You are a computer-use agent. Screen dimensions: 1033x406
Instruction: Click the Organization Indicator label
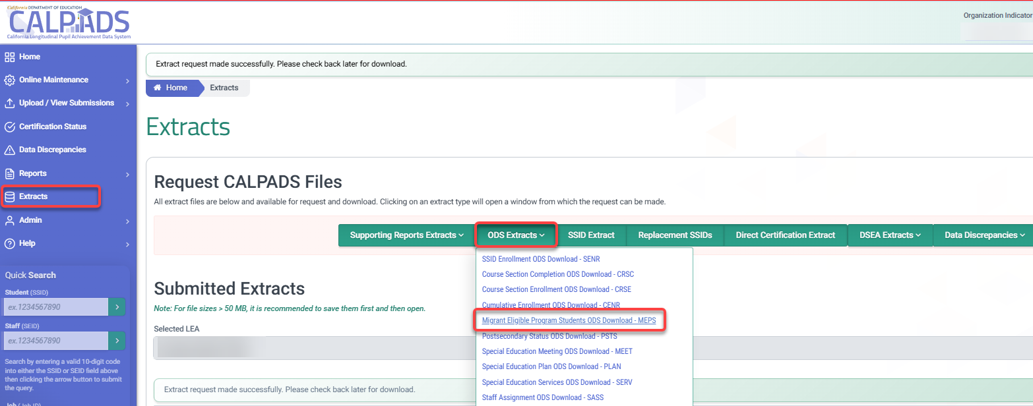[x=997, y=15]
